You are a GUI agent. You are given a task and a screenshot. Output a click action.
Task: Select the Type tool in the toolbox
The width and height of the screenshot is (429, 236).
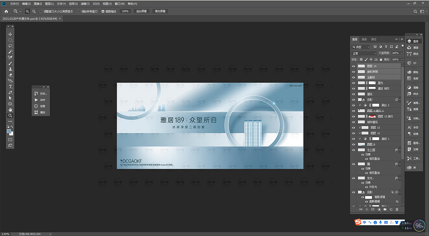coord(10,86)
